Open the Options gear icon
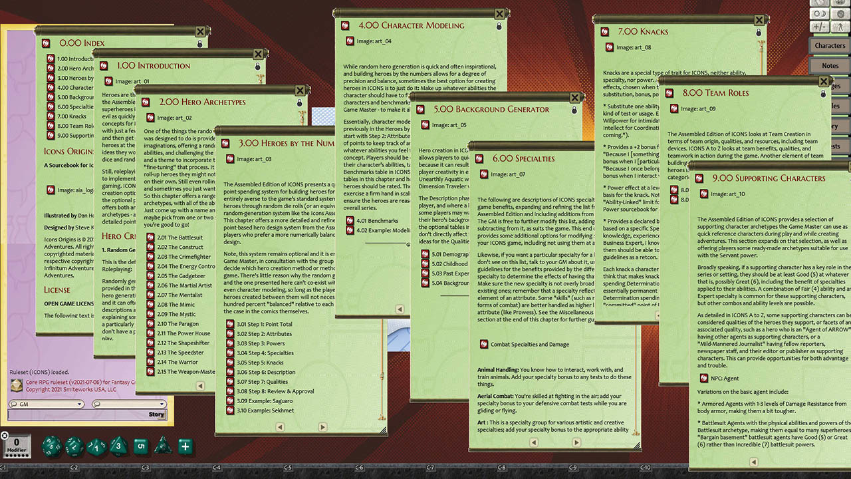The width and height of the screenshot is (851, 479). 840,13
